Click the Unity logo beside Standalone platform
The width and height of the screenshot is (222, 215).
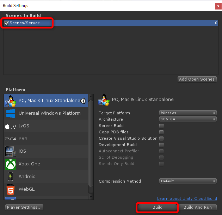[83, 101]
